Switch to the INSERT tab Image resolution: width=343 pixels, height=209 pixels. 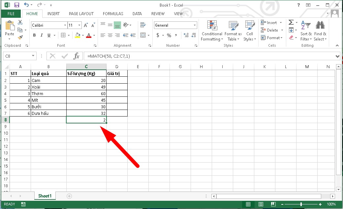tap(53, 14)
